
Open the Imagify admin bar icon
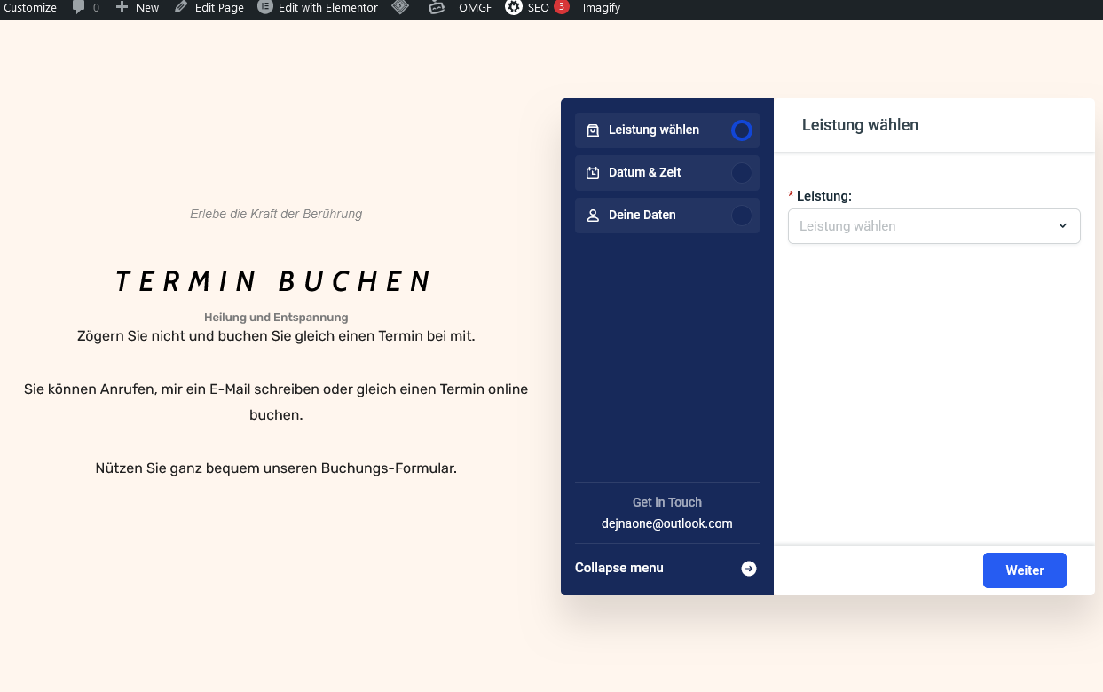[x=601, y=8]
